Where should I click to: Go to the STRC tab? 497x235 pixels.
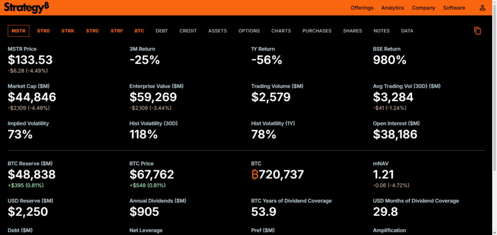pos(92,31)
